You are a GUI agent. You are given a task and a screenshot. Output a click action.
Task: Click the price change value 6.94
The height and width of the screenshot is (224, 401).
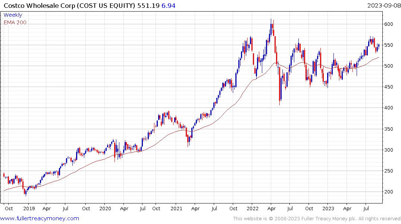pos(168,6)
